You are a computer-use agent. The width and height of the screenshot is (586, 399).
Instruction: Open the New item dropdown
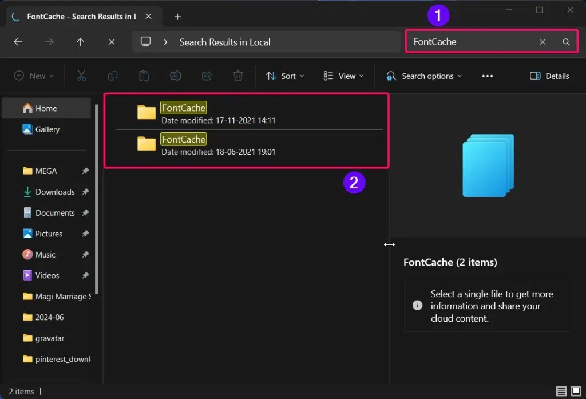coord(34,76)
